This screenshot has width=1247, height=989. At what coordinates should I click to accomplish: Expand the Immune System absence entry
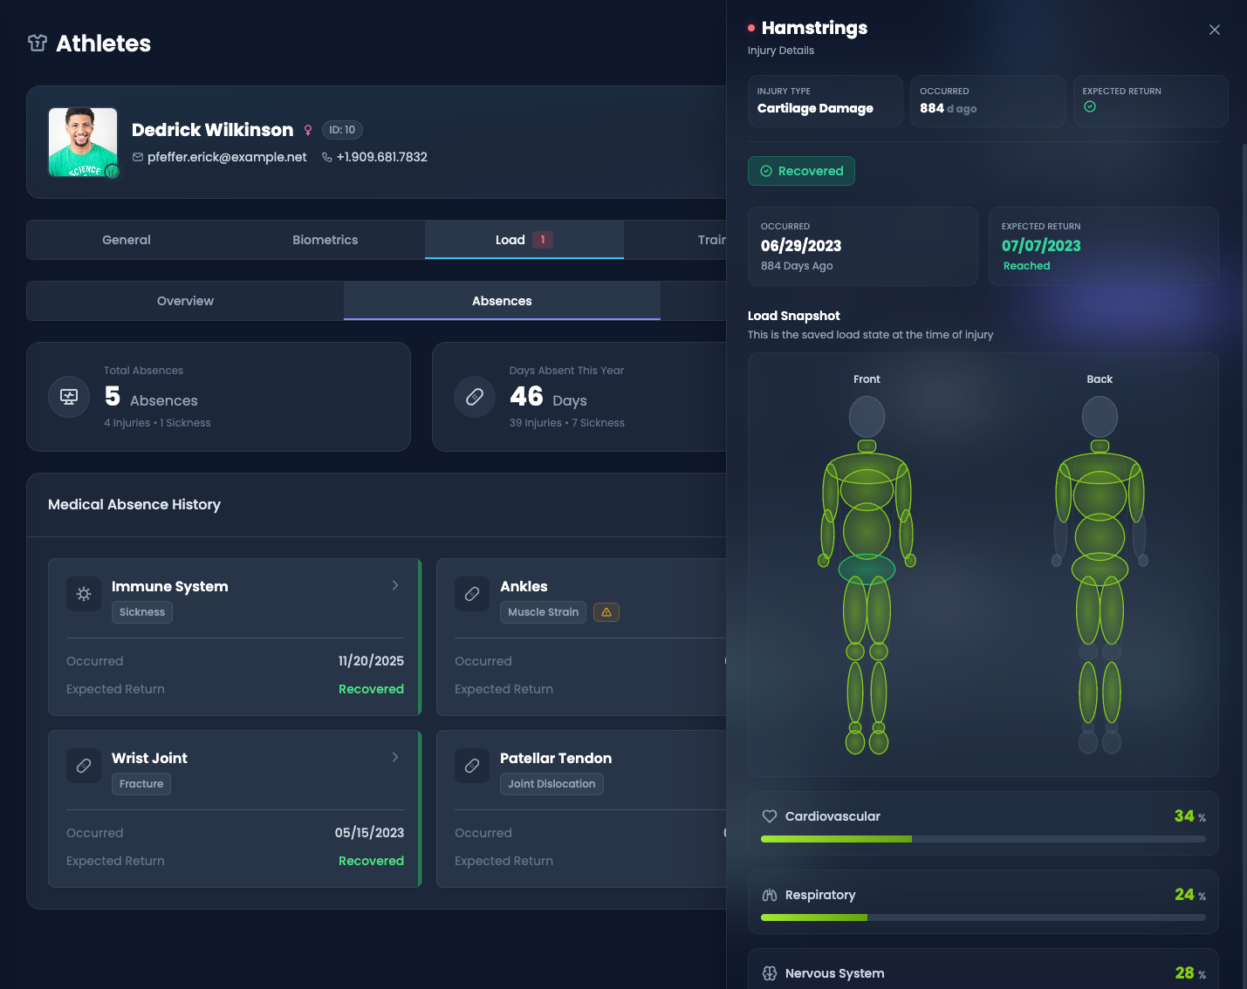394,585
